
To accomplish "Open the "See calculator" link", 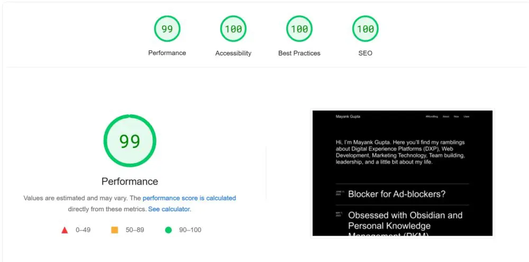I will 169,209.
